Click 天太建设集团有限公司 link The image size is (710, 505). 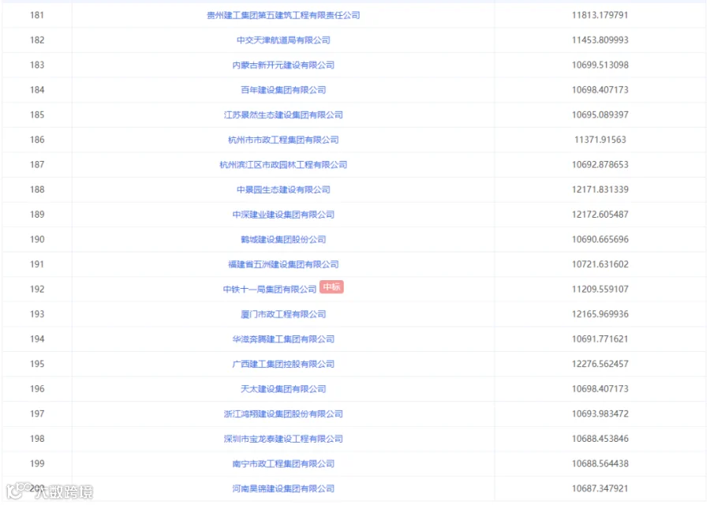tap(283, 389)
